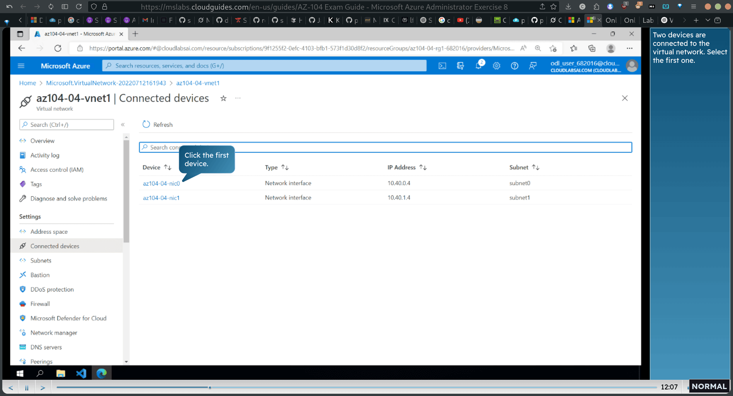Screen dimensions: 733x396
Task: Pause the guide playback
Action: pyautogui.click(x=27, y=388)
